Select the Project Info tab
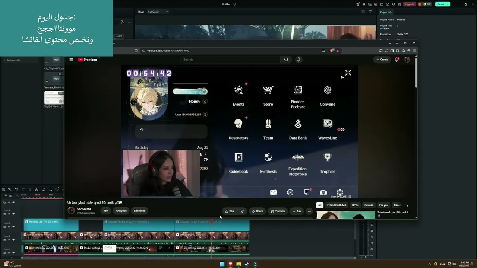 [386, 12]
